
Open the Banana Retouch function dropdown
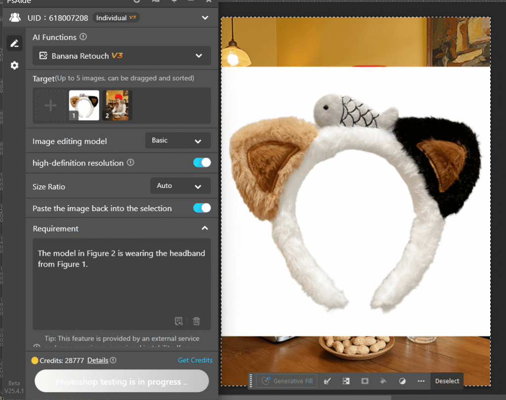tap(122, 56)
